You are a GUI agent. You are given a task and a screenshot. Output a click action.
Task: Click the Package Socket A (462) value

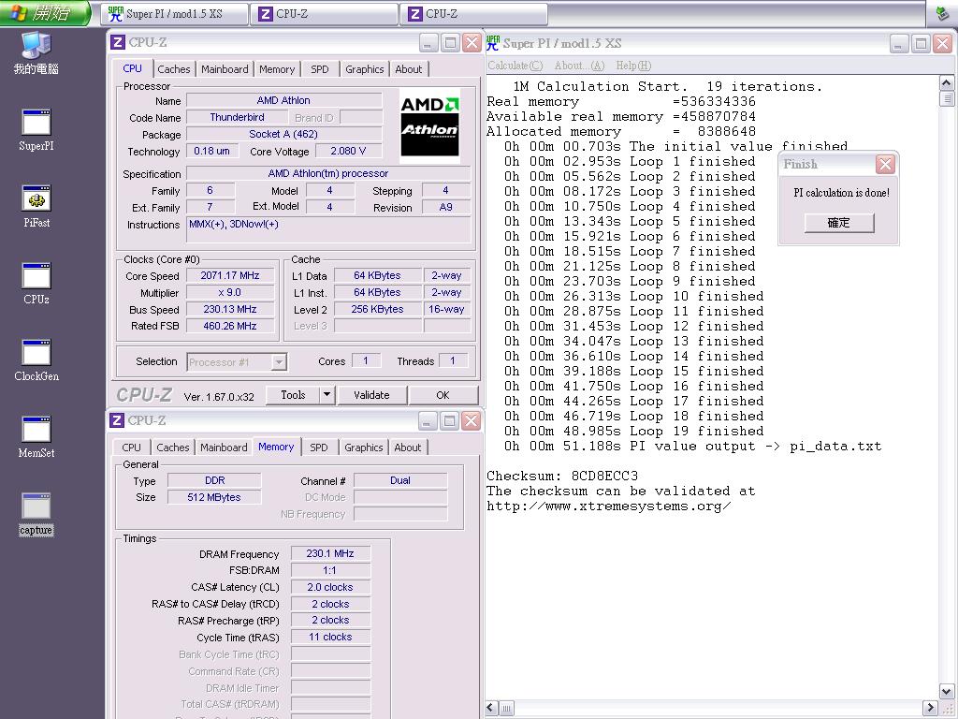point(284,134)
